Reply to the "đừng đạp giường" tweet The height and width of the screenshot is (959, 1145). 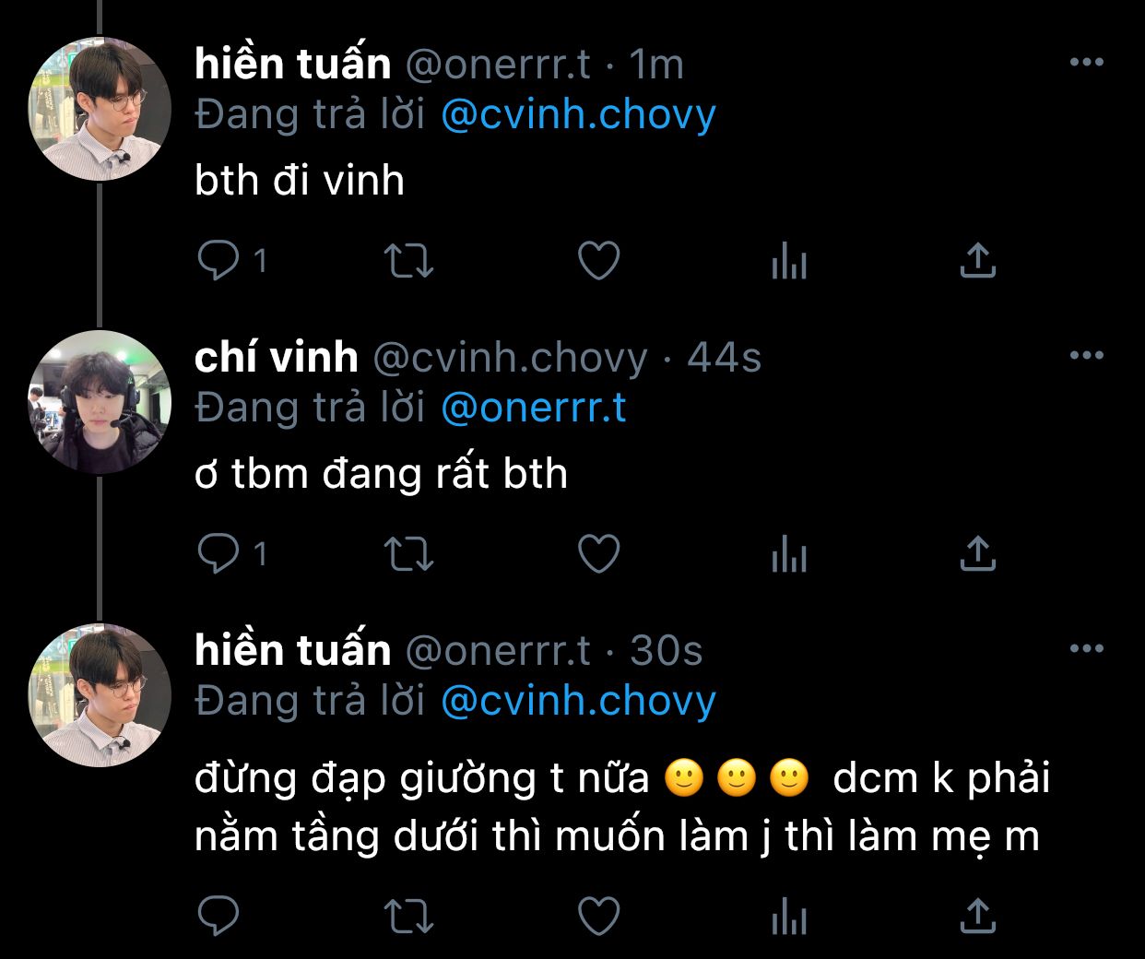(218, 917)
